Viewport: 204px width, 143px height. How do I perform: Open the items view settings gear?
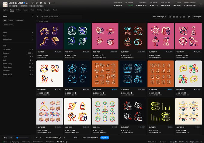coord(189,17)
